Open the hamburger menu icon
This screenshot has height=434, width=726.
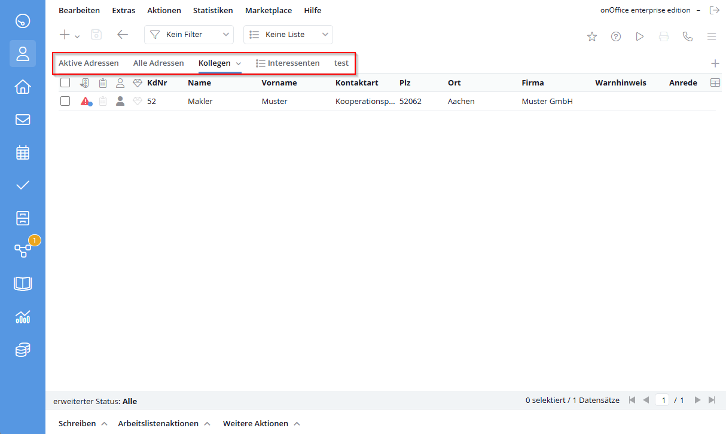(x=712, y=36)
